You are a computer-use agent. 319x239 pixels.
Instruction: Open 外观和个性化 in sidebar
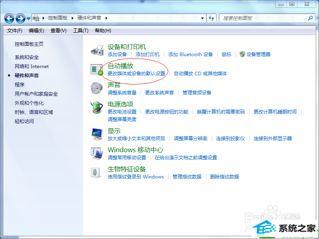point(29,103)
